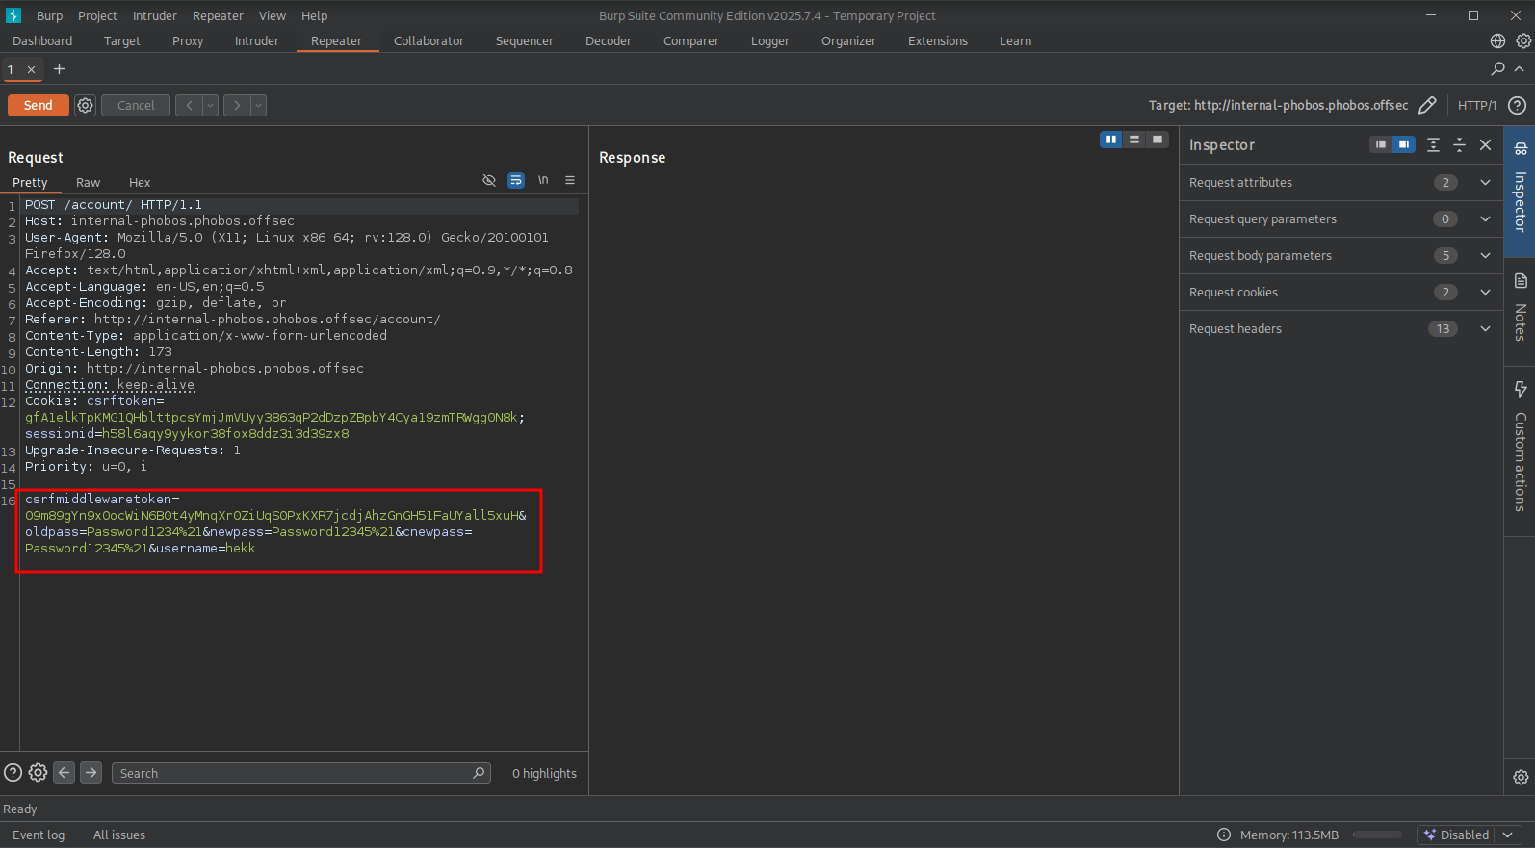Toggle show newline characters \n button
This screenshot has height=848, width=1535.
pyautogui.click(x=543, y=180)
